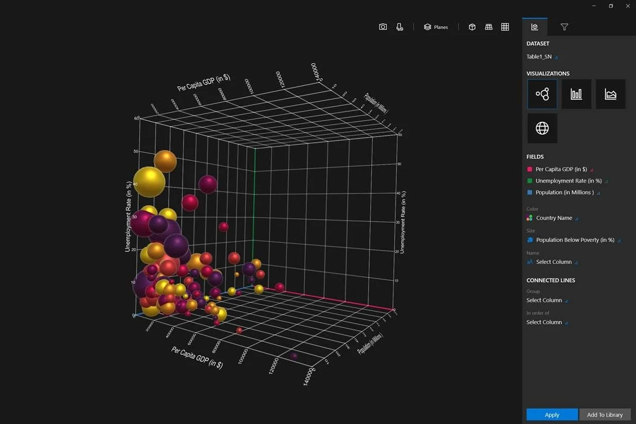This screenshot has height=424, width=636.
Task: Switch to the filter tab
Action: (564, 27)
